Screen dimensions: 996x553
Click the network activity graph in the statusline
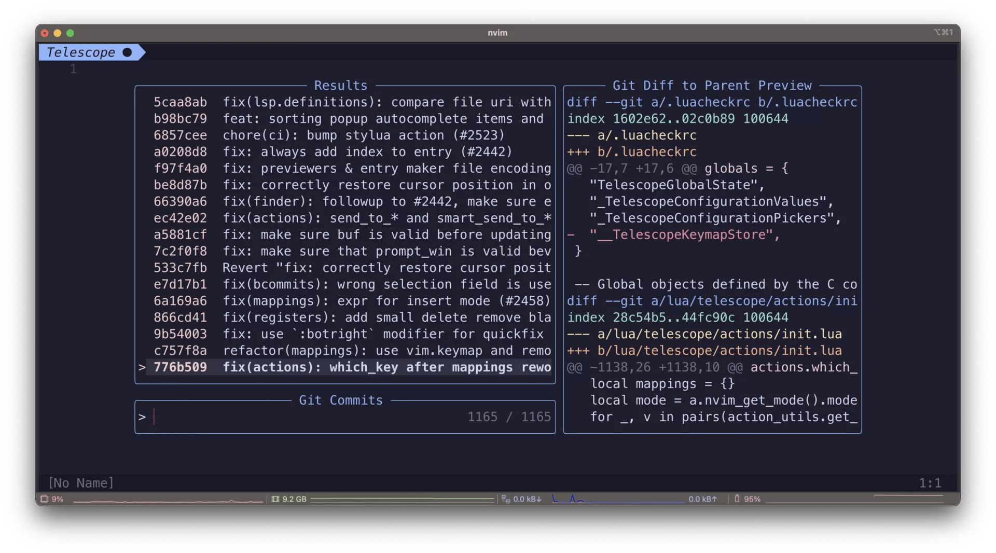[617, 499]
